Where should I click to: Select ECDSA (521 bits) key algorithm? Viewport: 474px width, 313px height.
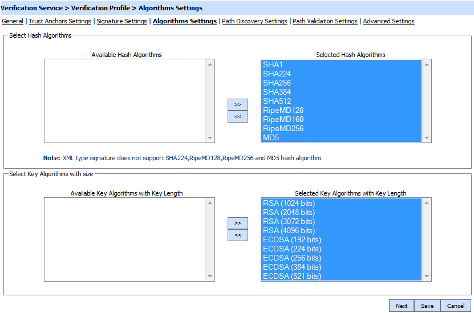(x=341, y=276)
